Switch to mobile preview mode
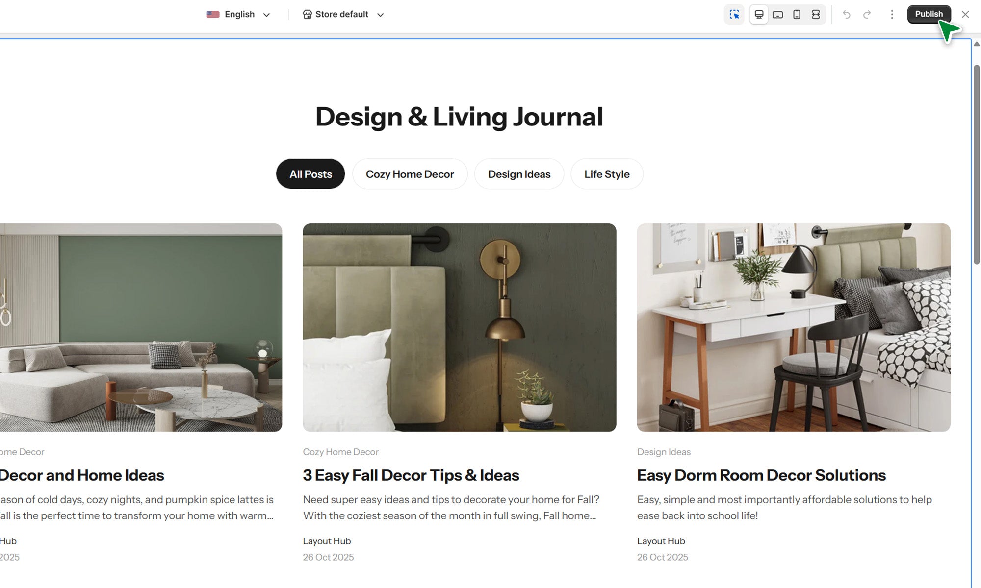The image size is (981, 588). point(797,14)
